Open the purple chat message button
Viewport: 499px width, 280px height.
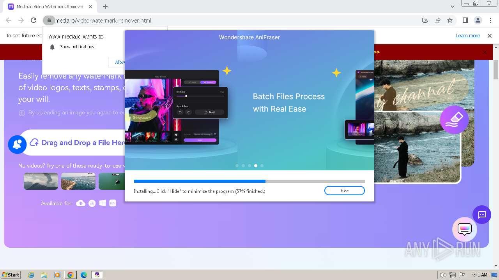tap(482, 215)
